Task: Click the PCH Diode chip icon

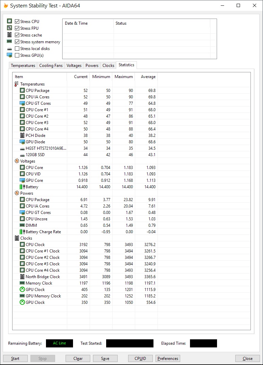Action: point(22,135)
